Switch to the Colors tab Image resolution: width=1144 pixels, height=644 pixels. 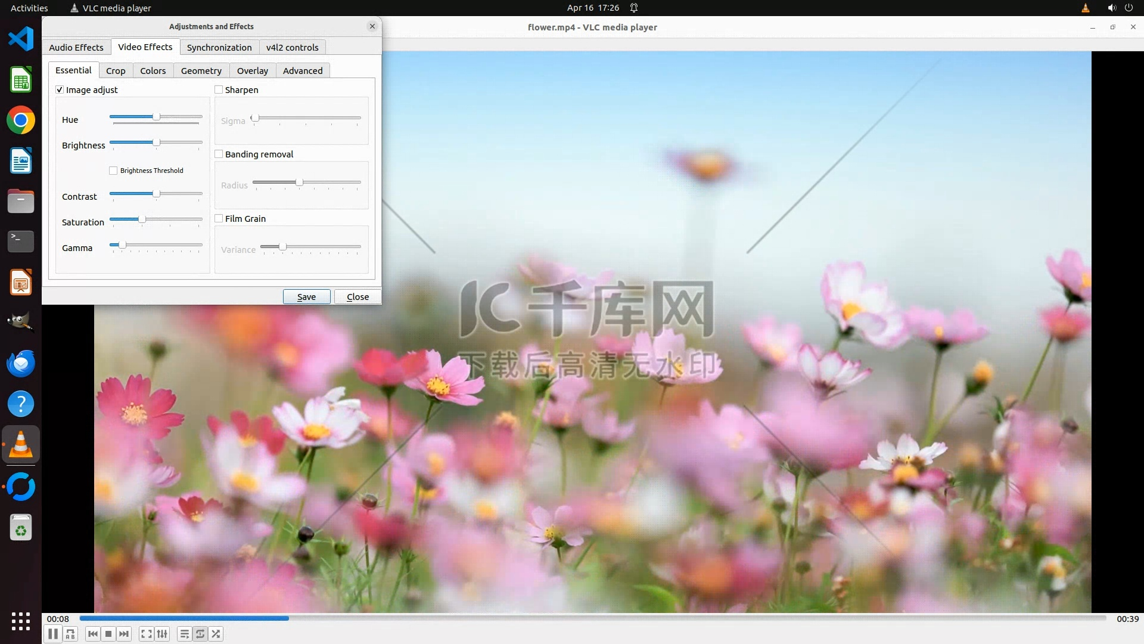pos(153,70)
